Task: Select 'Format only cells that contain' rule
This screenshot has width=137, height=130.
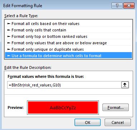Action: 68,30
